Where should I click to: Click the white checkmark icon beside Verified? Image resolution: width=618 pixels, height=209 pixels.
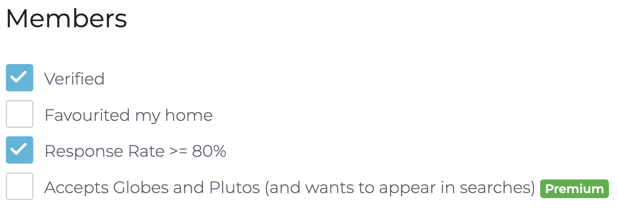pyautogui.click(x=19, y=78)
